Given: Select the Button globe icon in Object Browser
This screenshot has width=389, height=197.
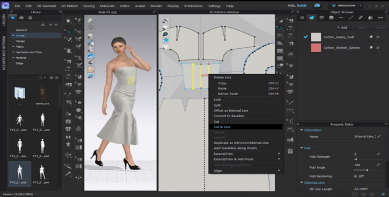Looking at the screenshot, I should coord(331,17).
